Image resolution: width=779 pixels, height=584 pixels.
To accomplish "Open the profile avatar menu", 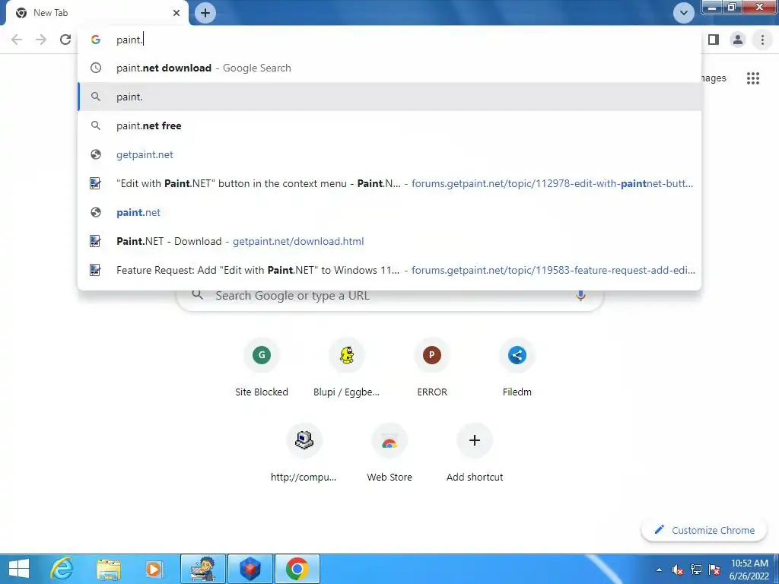I will click(738, 40).
